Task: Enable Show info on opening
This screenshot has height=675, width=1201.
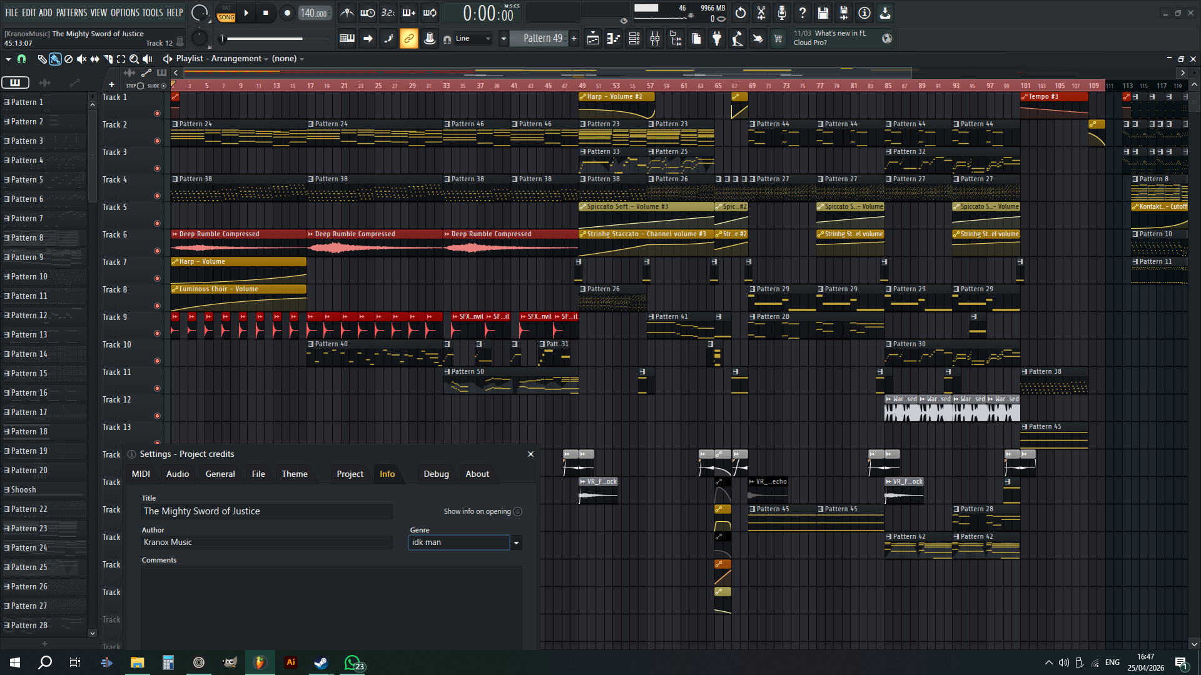Action: coord(517,511)
